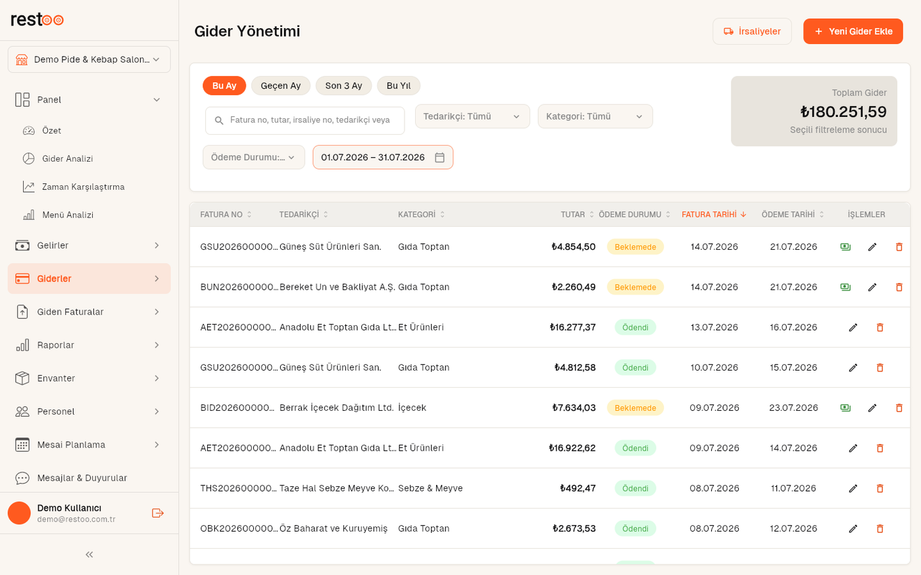Open the Ödeme Durumu filter dropdown
This screenshot has height=575, width=921.
pos(254,158)
